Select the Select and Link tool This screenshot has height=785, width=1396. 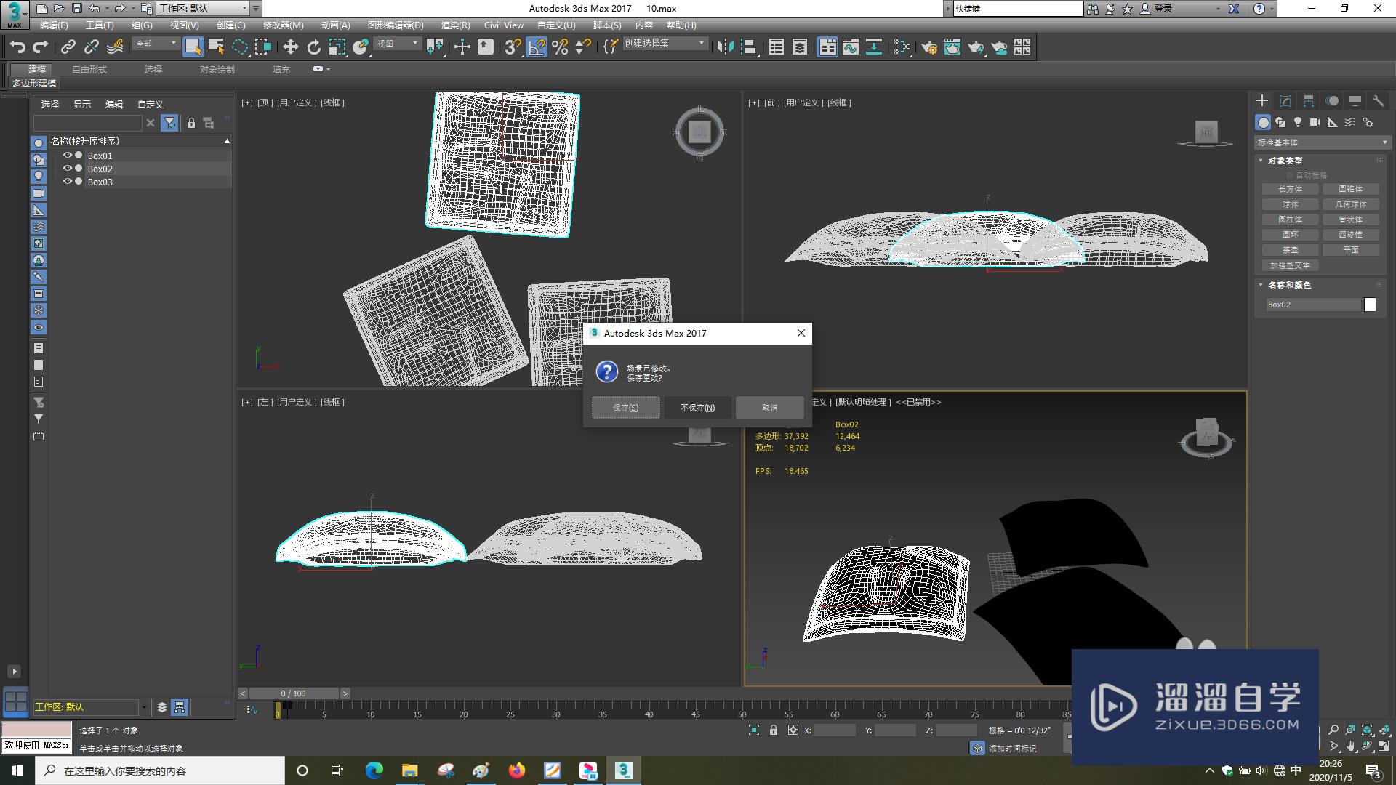click(68, 47)
